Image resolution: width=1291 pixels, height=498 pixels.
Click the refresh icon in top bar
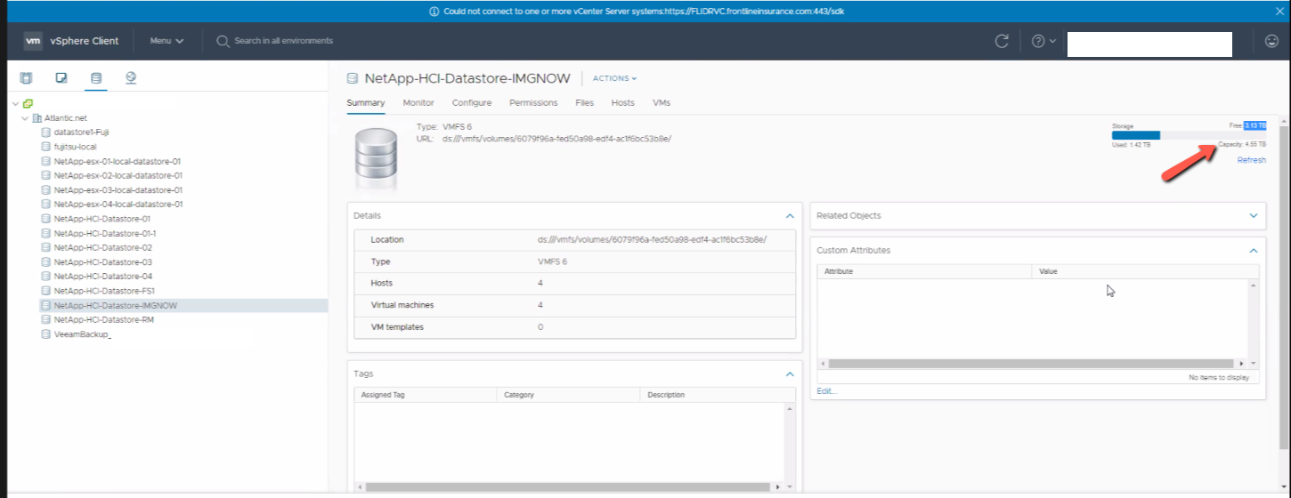(1002, 41)
